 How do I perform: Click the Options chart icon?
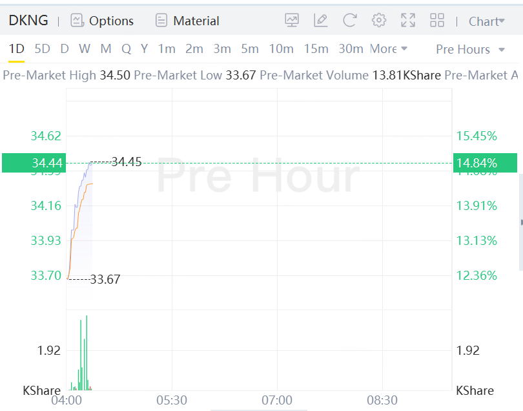tap(77, 21)
